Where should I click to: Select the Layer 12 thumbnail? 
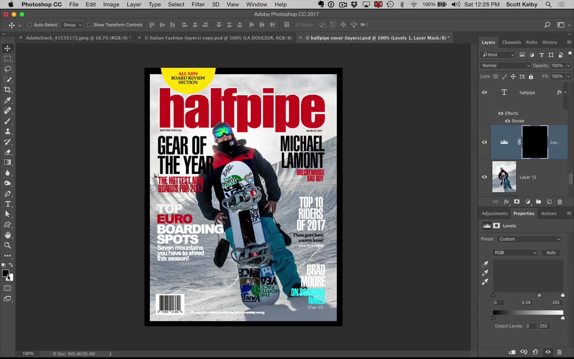[504, 177]
